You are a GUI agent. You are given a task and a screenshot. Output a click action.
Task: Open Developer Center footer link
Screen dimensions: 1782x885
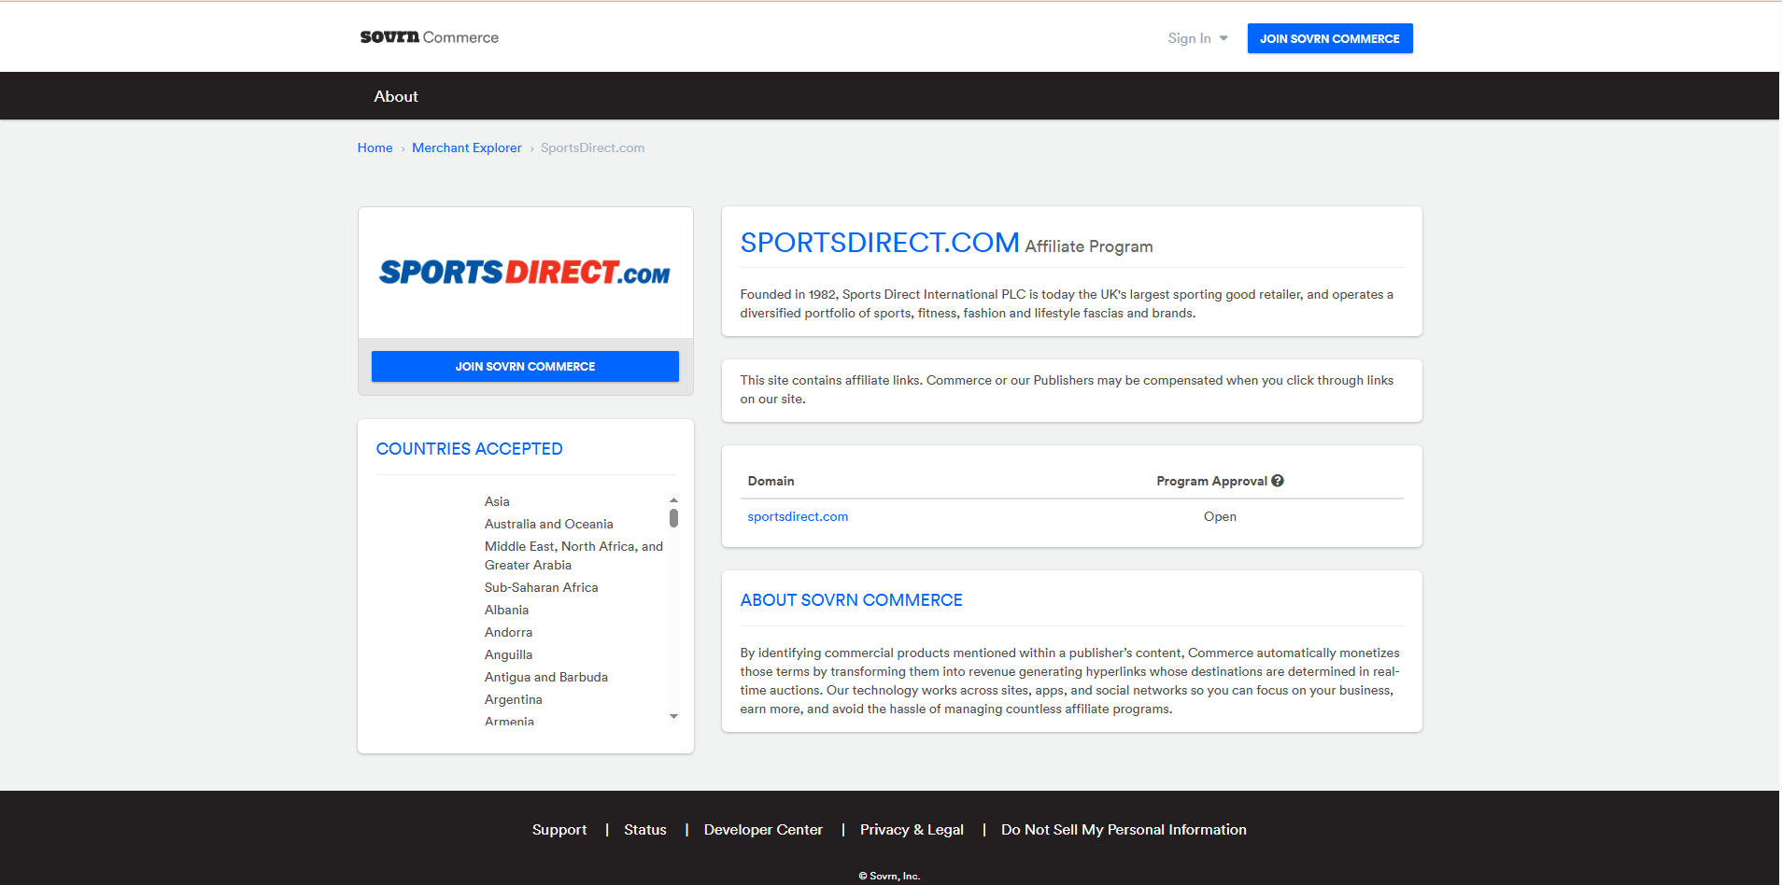(763, 830)
